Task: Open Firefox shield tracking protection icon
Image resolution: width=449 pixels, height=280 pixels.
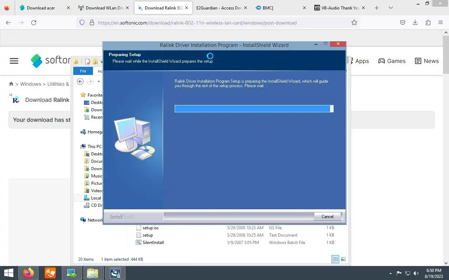Action: click(82, 23)
